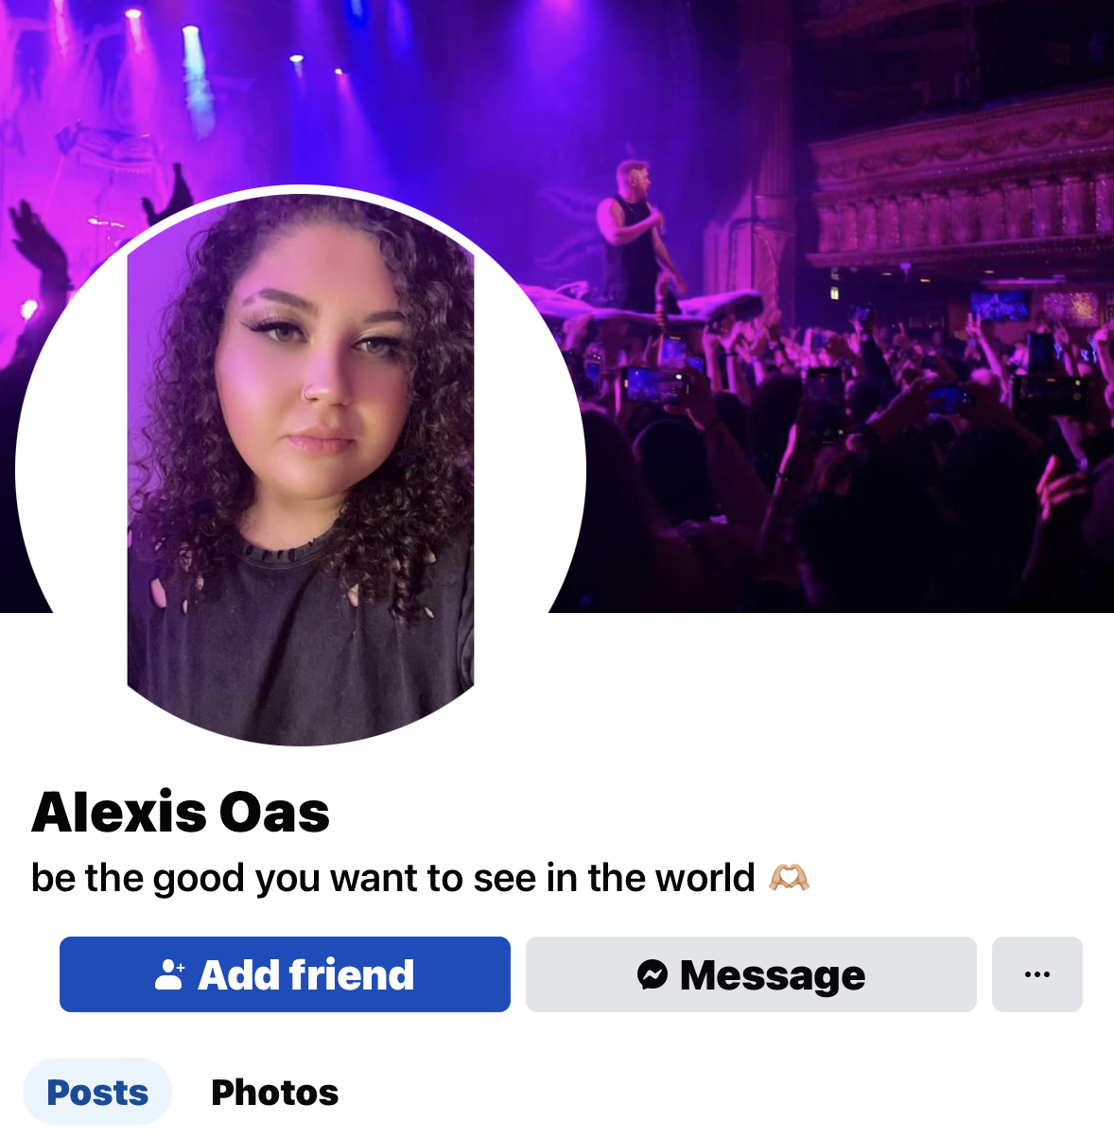Click the word "friend" on the blue button
This screenshot has width=1114, height=1139.
coord(352,974)
